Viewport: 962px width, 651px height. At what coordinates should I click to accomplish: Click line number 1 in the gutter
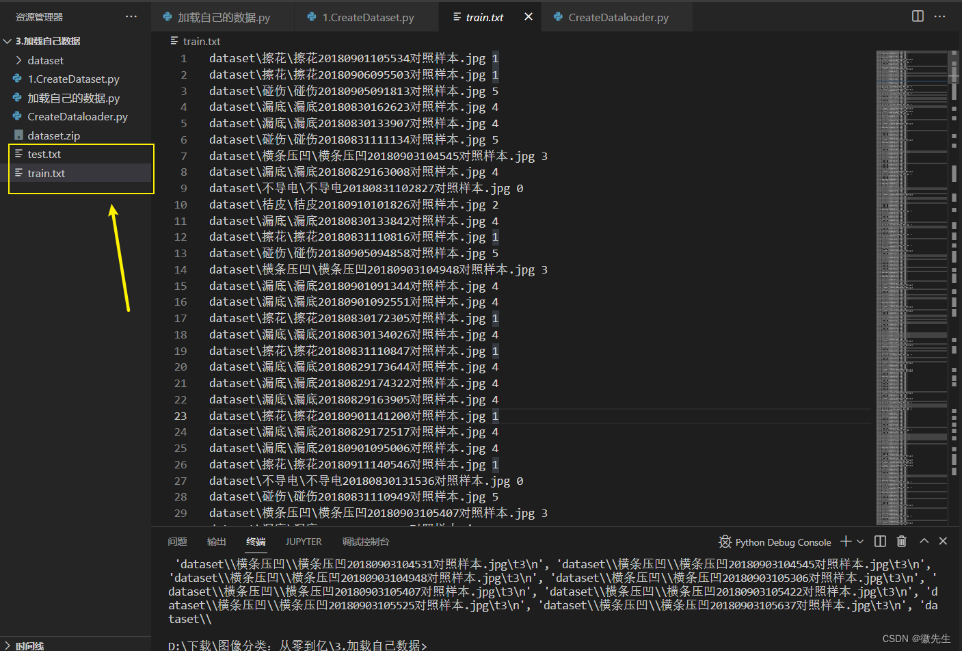coord(183,59)
